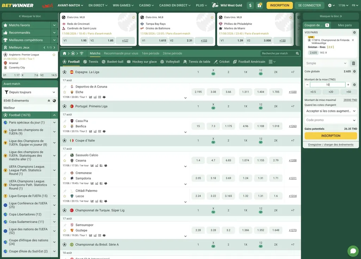Favorite the Benfica match star
The image size is (361, 259).
click(x=65, y=126)
